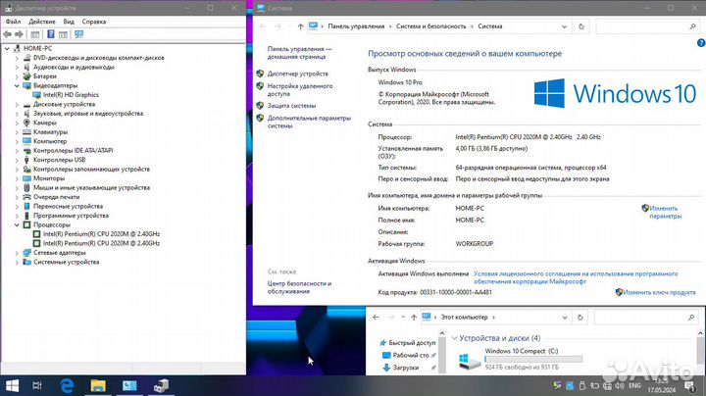Open Microsoft license agreement terms link

click(x=576, y=277)
